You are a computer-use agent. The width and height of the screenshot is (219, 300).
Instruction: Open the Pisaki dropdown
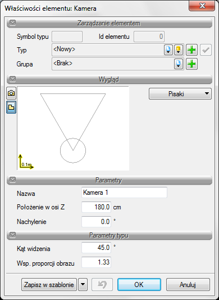180,94
